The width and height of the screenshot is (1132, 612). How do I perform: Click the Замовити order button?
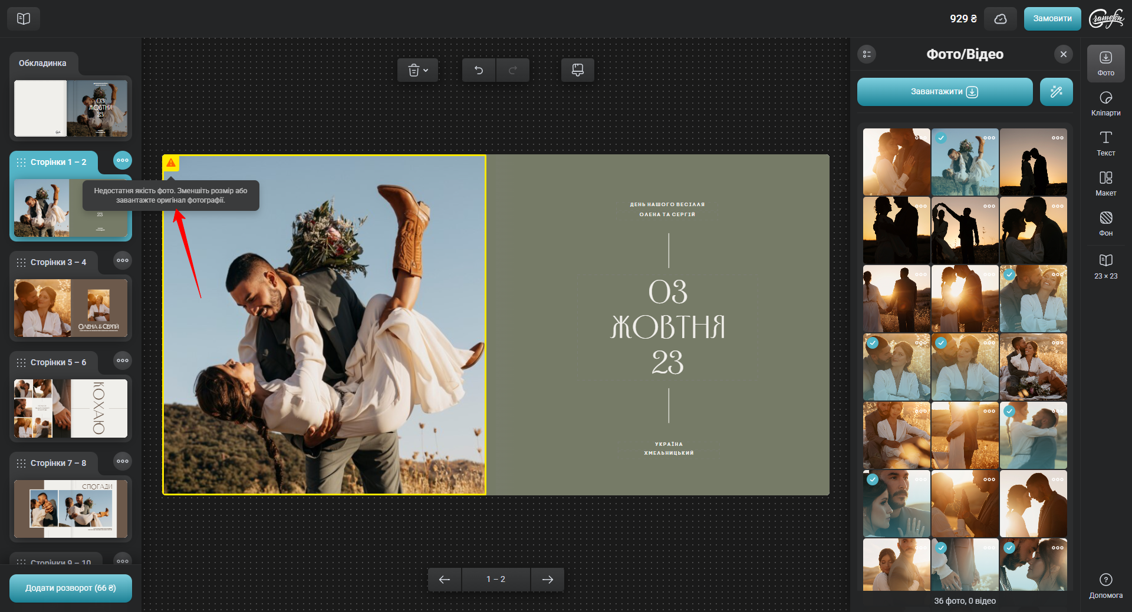(1052, 19)
